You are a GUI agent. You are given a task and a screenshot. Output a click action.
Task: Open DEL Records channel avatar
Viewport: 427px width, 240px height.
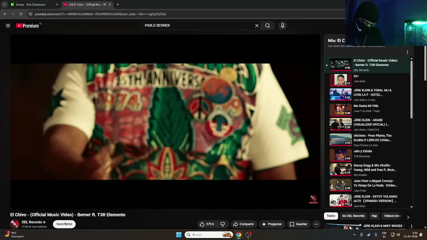pos(15,224)
